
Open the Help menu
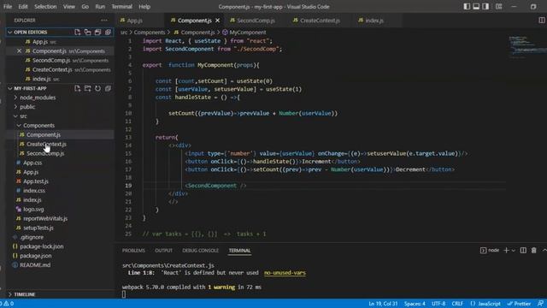pyautogui.click(x=144, y=7)
